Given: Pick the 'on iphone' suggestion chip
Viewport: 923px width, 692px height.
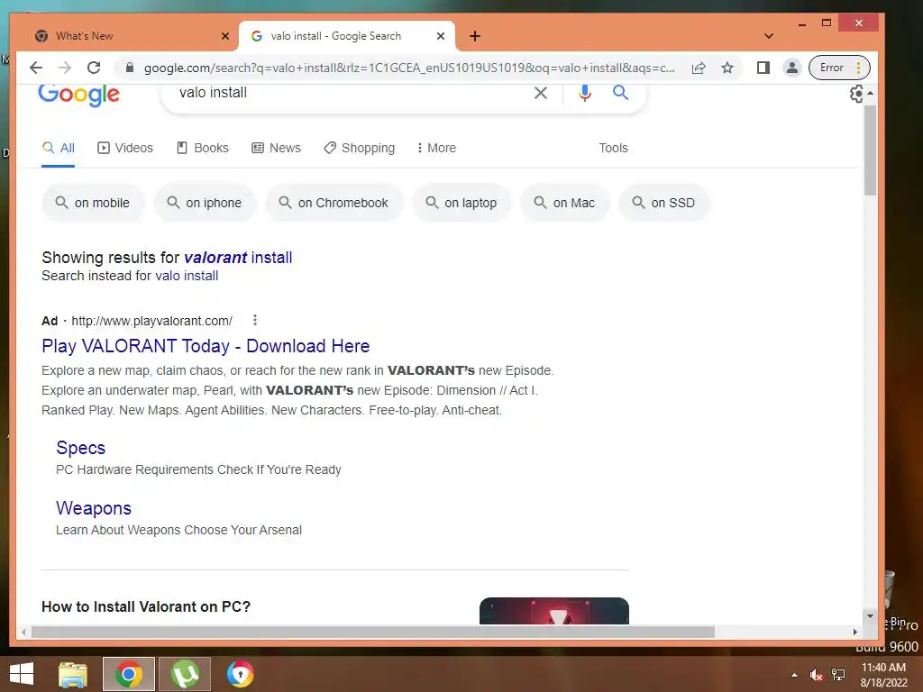Looking at the screenshot, I should [205, 203].
